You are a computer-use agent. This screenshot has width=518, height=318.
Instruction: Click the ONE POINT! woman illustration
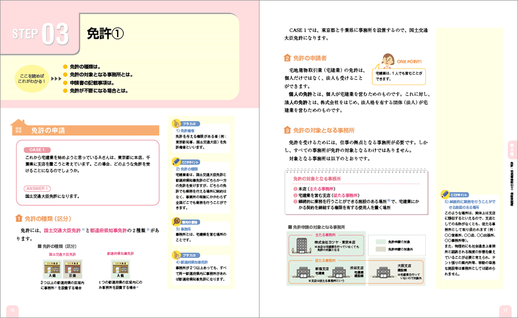tap(387, 61)
